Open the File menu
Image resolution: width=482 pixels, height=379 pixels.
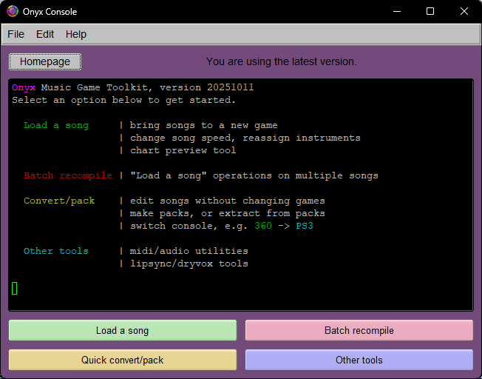click(16, 34)
